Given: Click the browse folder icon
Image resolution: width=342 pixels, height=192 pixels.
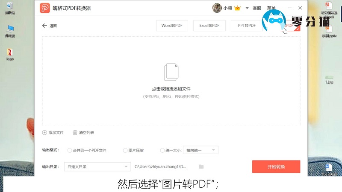Looking at the screenshot, I should click(201, 167).
